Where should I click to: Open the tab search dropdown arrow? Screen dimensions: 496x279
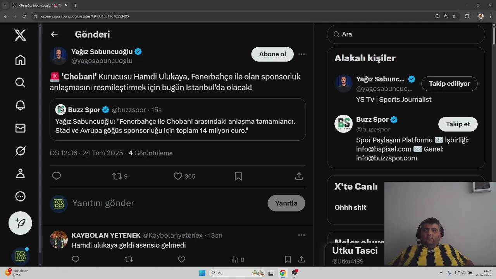5,5
